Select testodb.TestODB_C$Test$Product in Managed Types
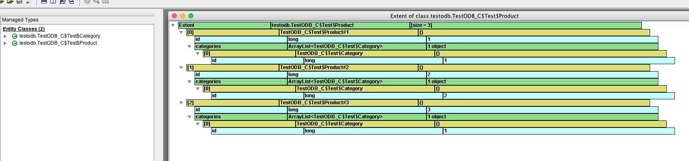The image size is (689, 161). tap(58, 43)
